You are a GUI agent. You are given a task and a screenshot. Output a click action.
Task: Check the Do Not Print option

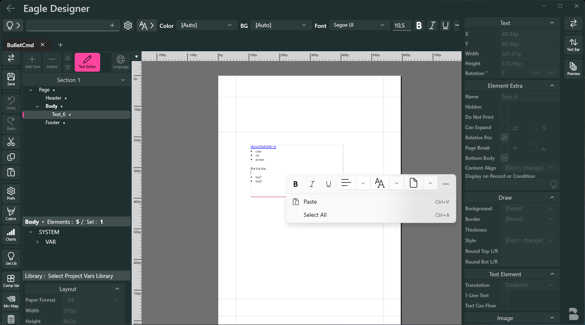(x=504, y=117)
